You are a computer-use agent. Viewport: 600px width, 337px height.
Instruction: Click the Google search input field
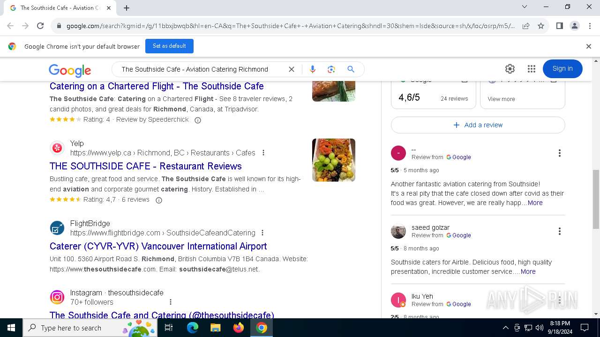pyautogui.click(x=202, y=69)
